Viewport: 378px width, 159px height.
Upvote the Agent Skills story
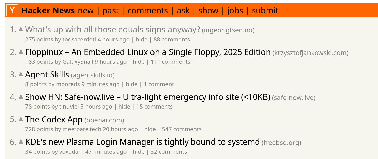point(21,74)
